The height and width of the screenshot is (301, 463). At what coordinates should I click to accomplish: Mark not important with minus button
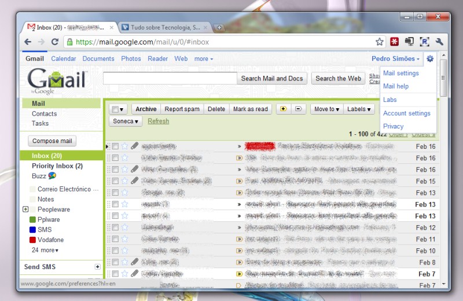(x=298, y=109)
